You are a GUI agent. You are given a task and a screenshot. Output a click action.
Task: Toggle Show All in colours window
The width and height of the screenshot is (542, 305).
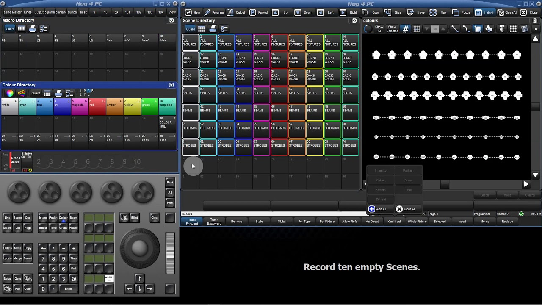click(379, 29)
